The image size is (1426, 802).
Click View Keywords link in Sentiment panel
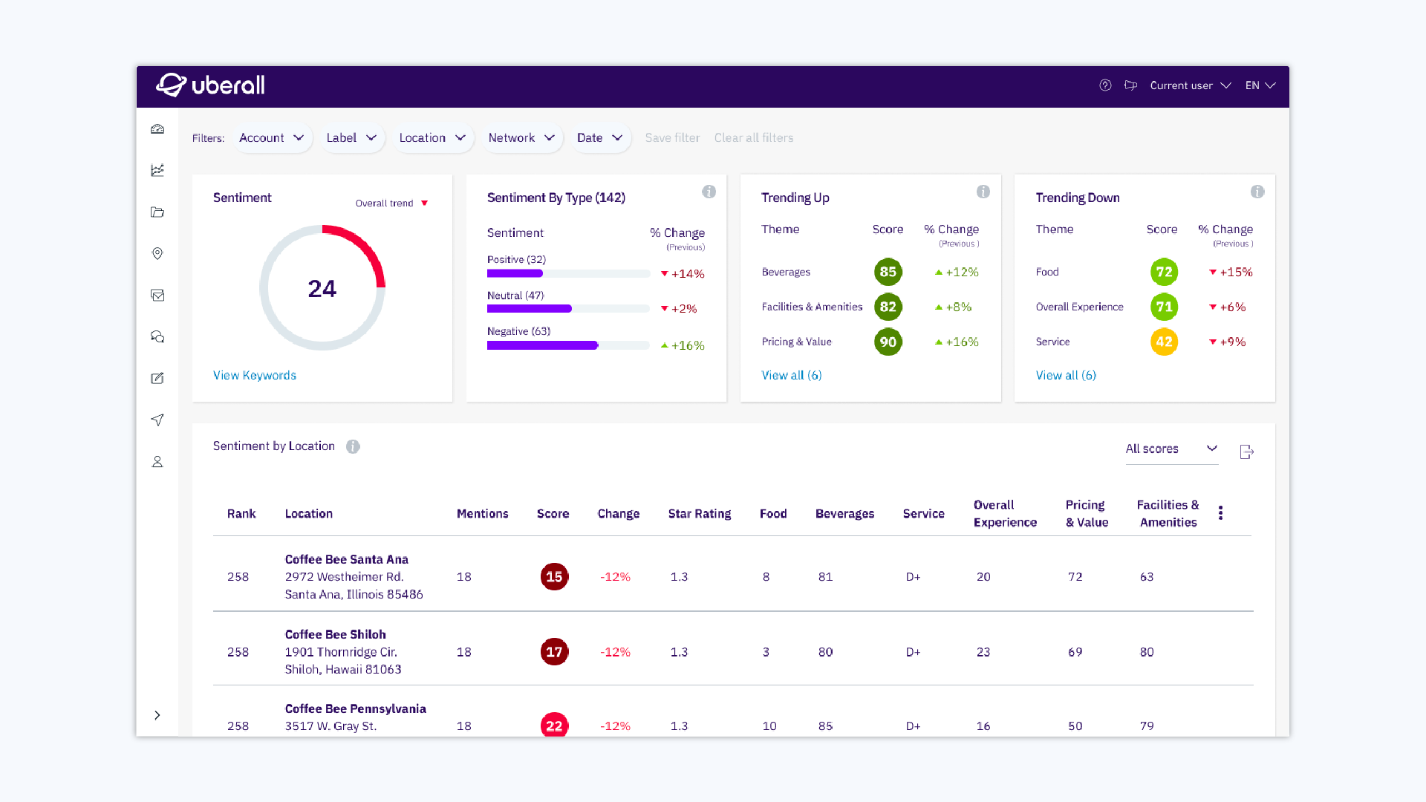coord(255,375)
